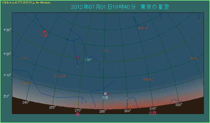Click the pink 北西 northwest direction label

pos(152,113)
